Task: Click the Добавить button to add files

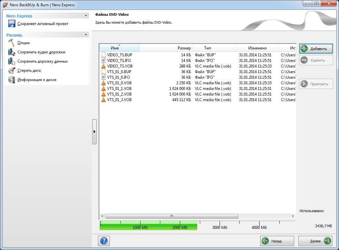Action: 316,48
